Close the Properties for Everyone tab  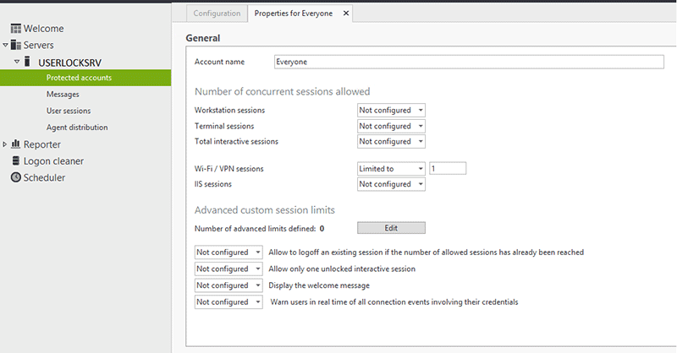[346, 14]
